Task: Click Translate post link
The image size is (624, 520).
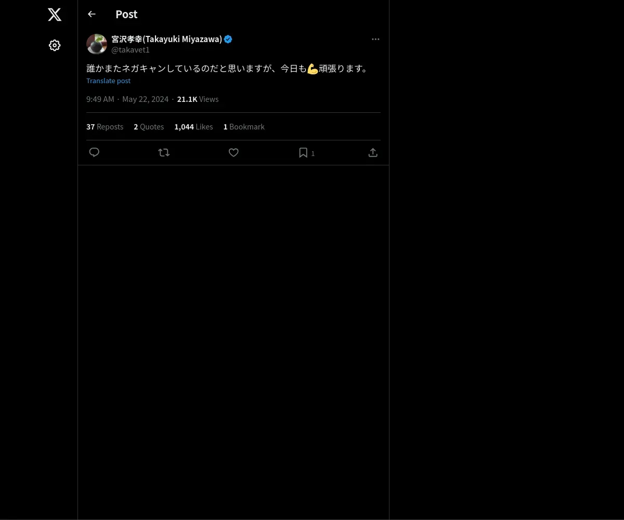Action: (x=108, y=81)
